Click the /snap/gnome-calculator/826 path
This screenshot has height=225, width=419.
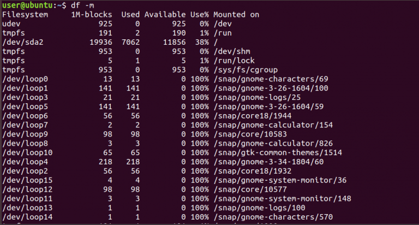click(273, 144)
